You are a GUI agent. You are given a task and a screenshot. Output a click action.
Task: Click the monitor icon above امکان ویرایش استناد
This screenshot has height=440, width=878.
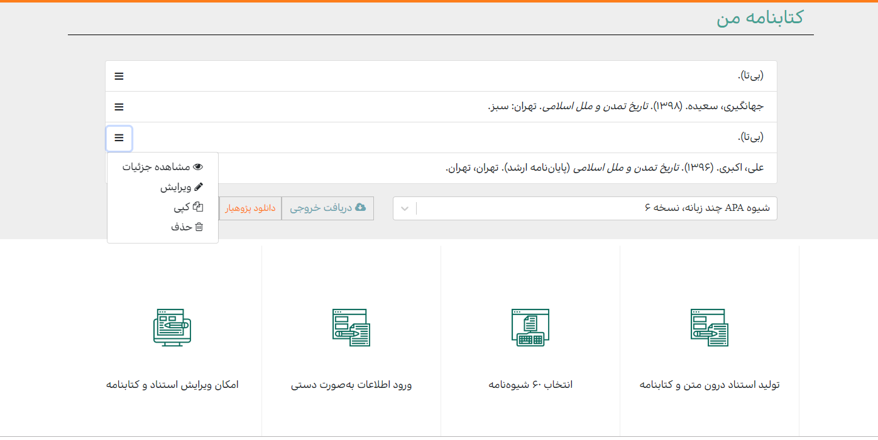tap(172, 327)
